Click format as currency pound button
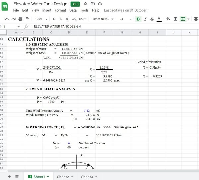Image resolution: width=199 pixels, height=180 pixels. pyautogui.click(x=54, y=19)
